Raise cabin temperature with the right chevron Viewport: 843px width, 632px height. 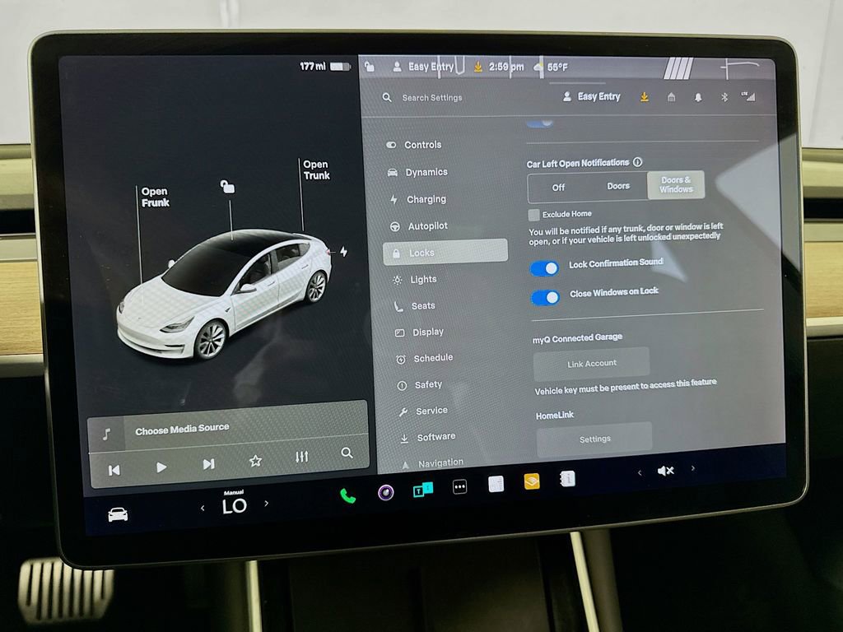tap(265, 505)
